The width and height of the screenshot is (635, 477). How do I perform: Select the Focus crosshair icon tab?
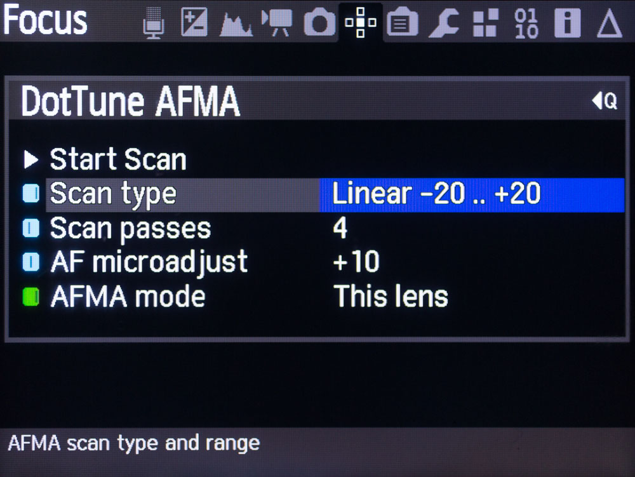(361, 22)
